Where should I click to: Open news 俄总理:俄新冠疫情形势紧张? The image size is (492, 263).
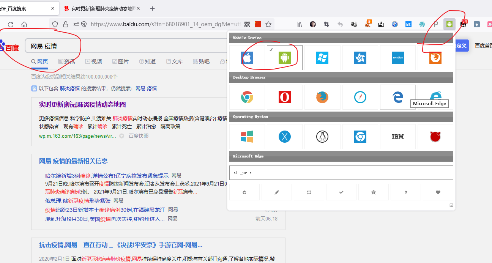pyautogui.click(x=78, y=200)
